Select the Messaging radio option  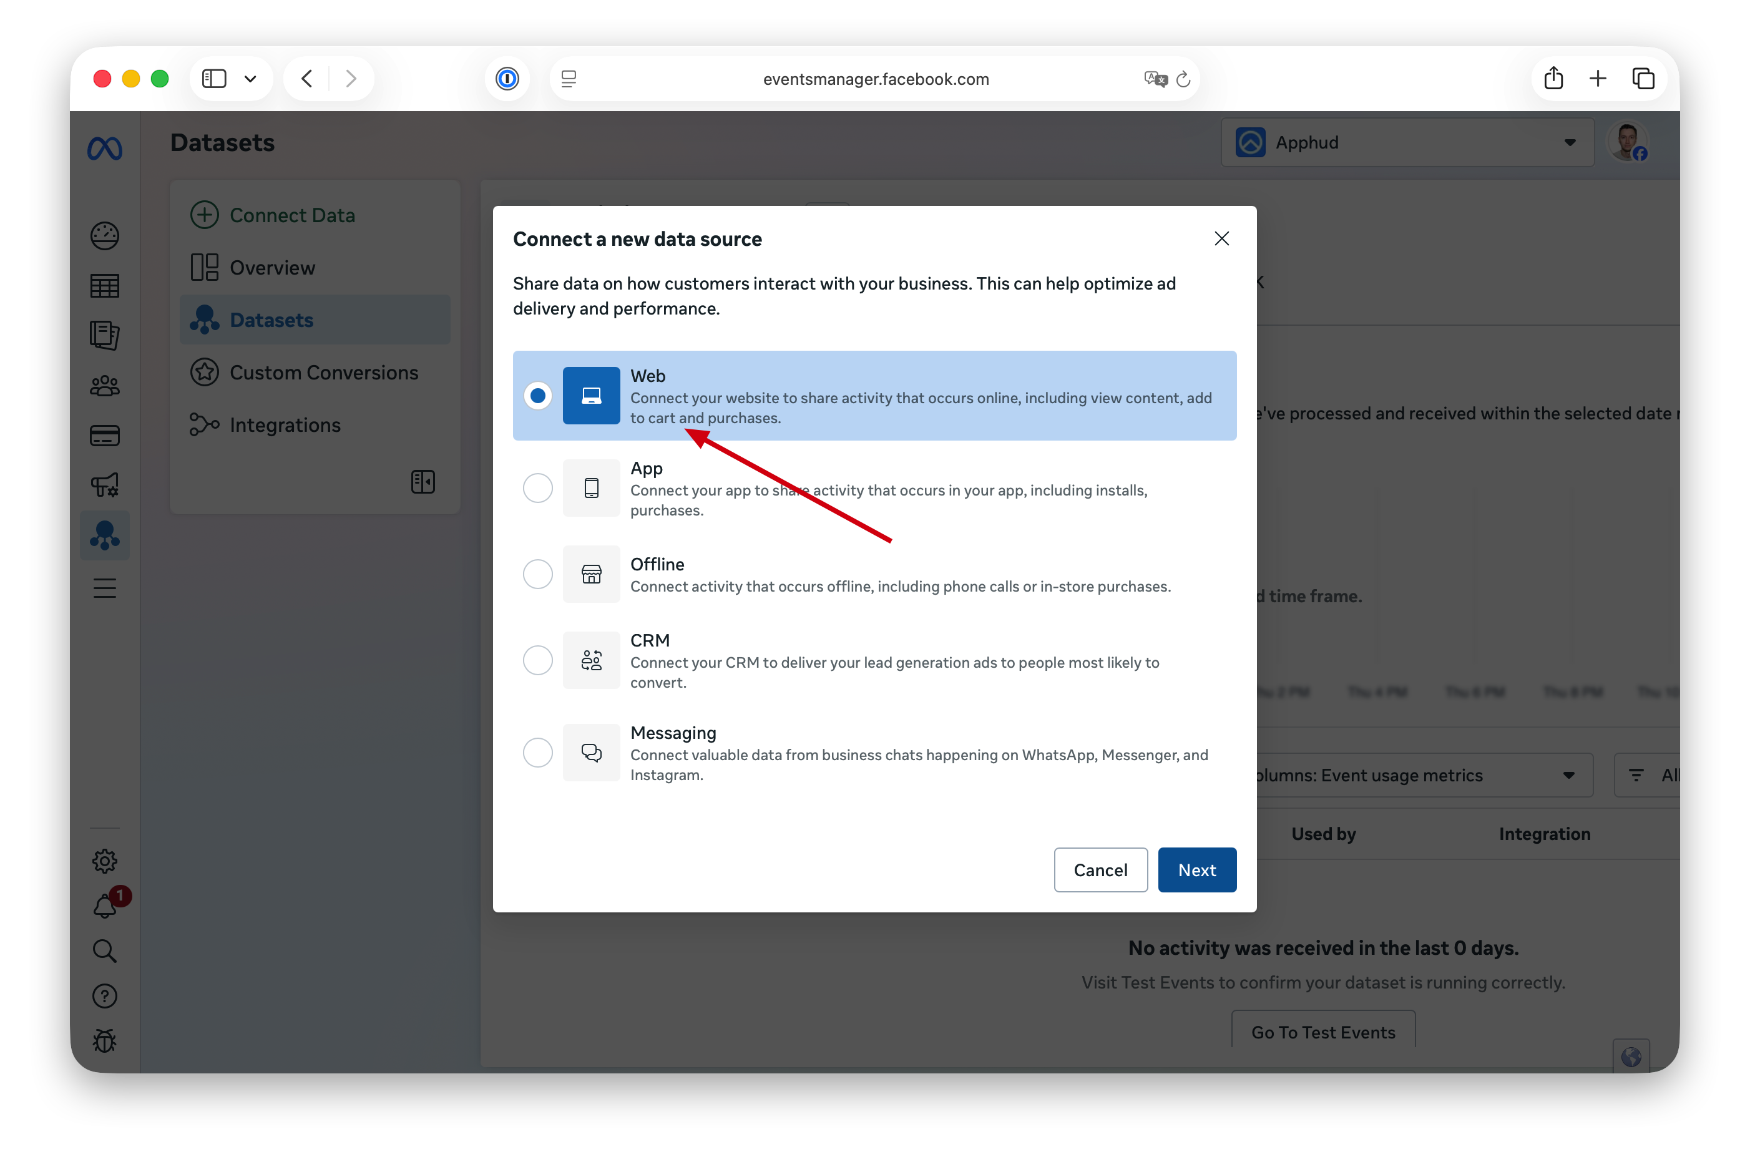(537, 753)
